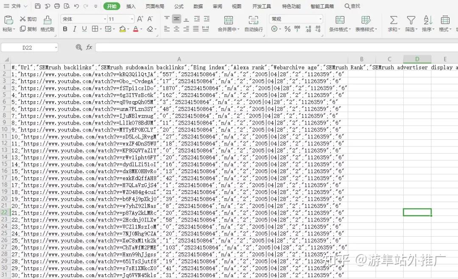Switch to the 视图 (View) tab

click(x=237, y=6)
